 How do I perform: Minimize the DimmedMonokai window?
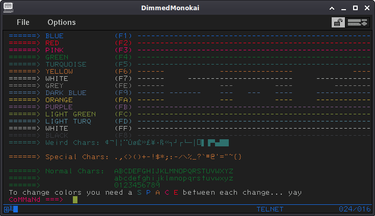tap(344, 8)
